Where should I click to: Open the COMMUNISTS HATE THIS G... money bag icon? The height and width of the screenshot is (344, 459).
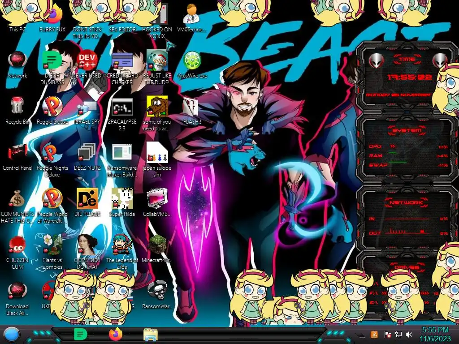[x=17, y=206]
